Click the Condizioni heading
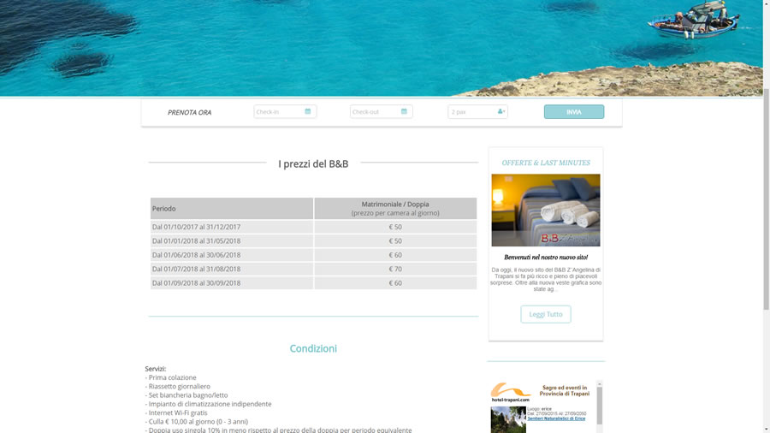770x433 pixels. coord(313,348)
